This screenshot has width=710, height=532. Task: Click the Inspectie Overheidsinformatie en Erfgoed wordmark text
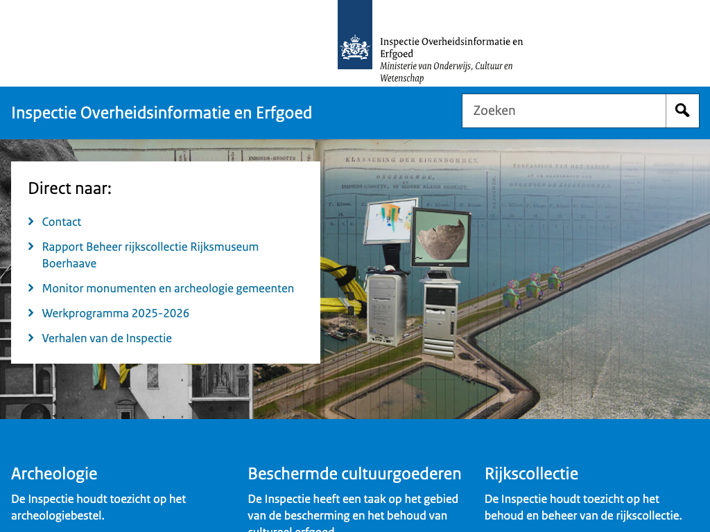point(451,47)
